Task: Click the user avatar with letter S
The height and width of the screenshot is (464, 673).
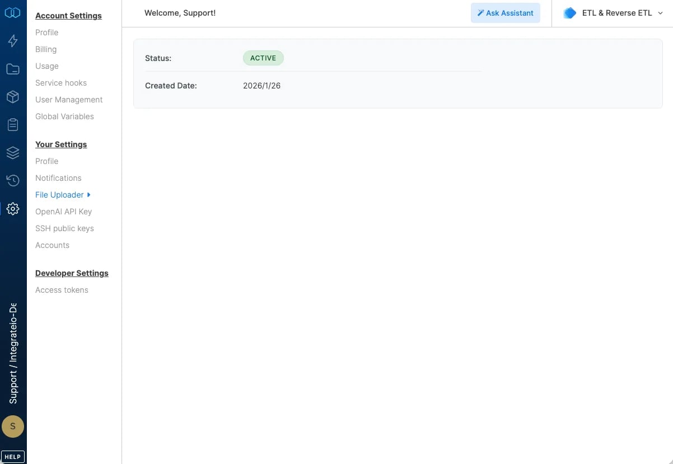Action: point(12,426)
